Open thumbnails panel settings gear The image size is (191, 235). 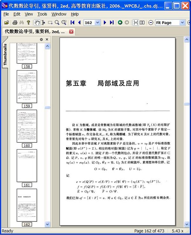(41, 39)
